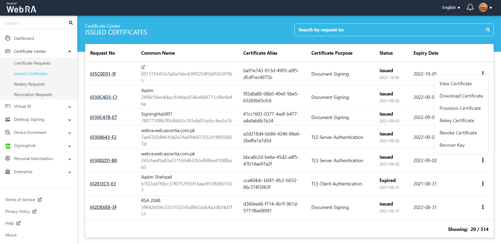Open actions menu for request 612DE6E8-3F

tap(483, 207)
